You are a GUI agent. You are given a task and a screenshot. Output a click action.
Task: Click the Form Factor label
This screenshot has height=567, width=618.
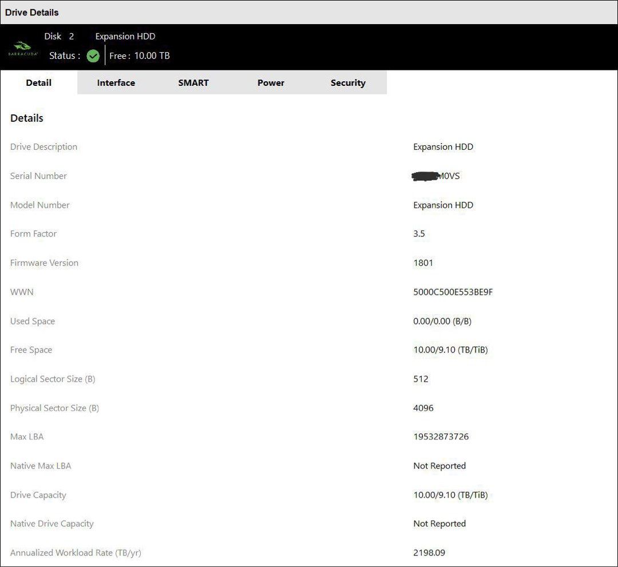point(34,233)
